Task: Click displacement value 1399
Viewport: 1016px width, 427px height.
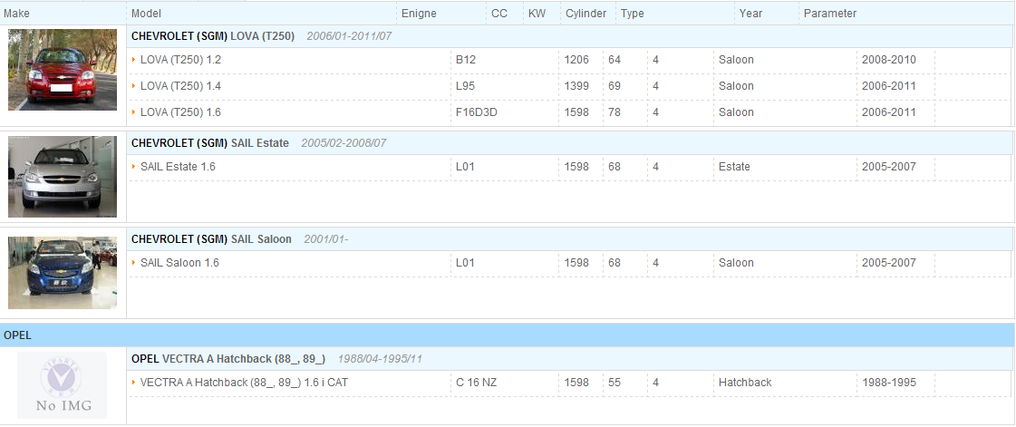Action: [576, 86]
